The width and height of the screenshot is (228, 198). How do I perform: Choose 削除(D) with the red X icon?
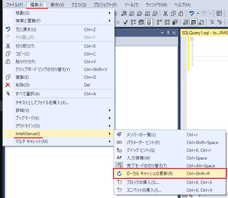coord(58,85)
